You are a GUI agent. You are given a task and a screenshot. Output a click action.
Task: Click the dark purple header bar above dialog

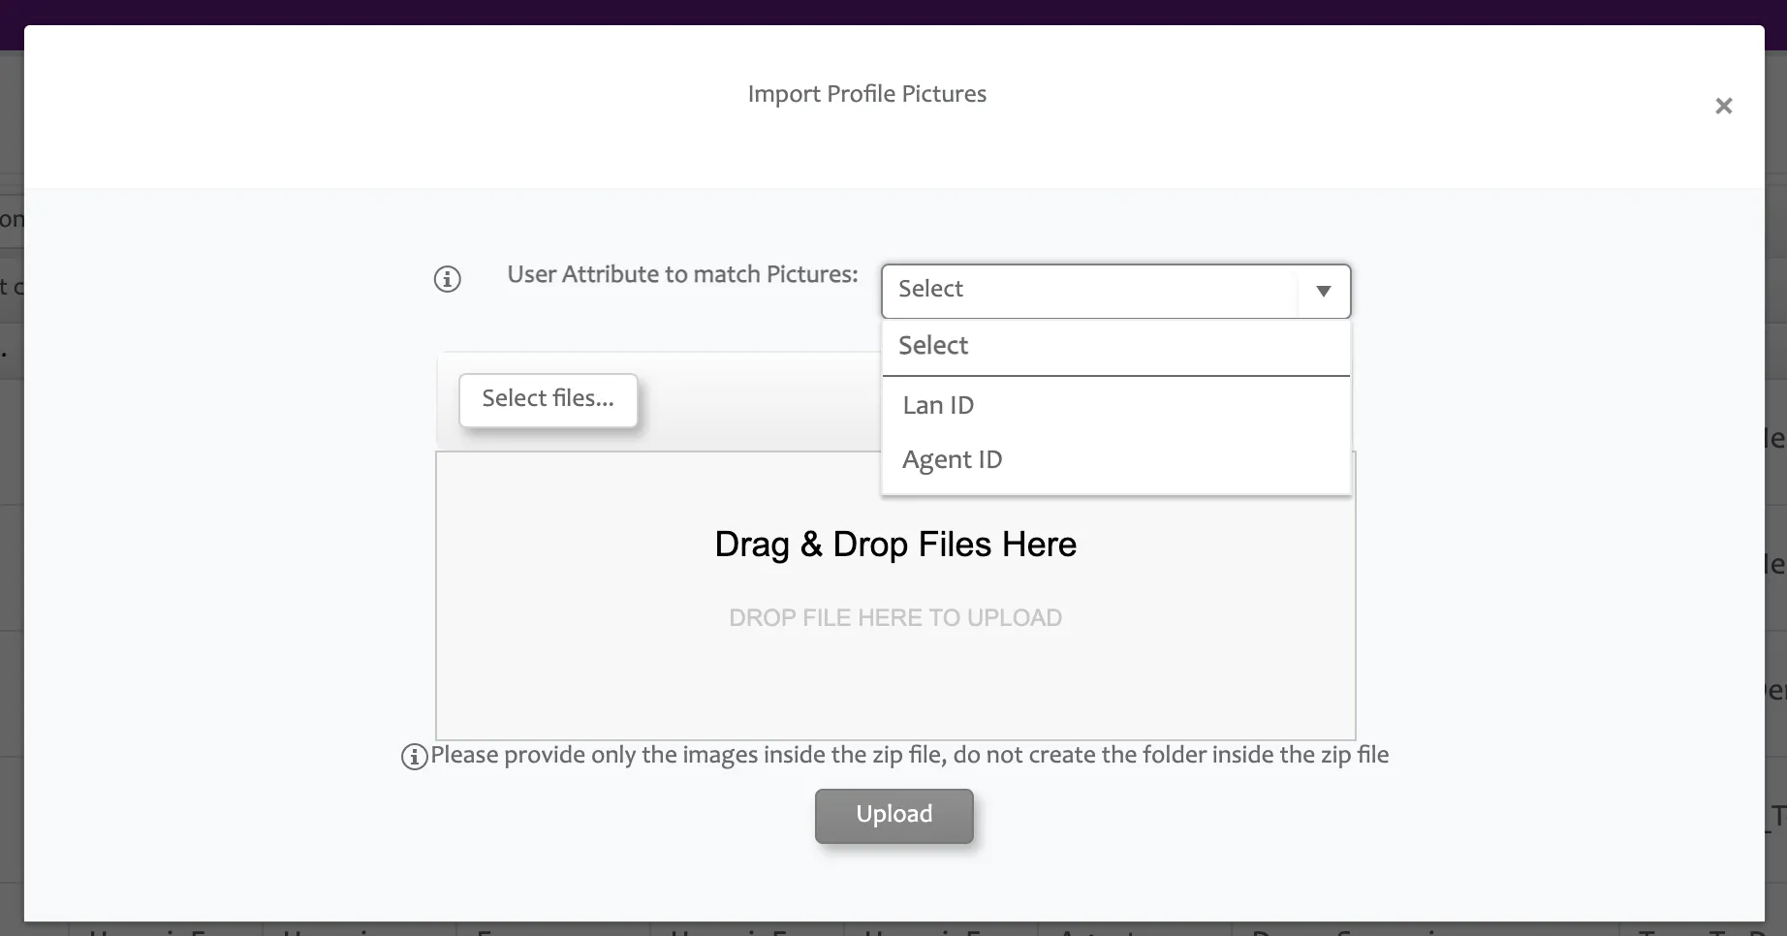(x=893, y=12)
